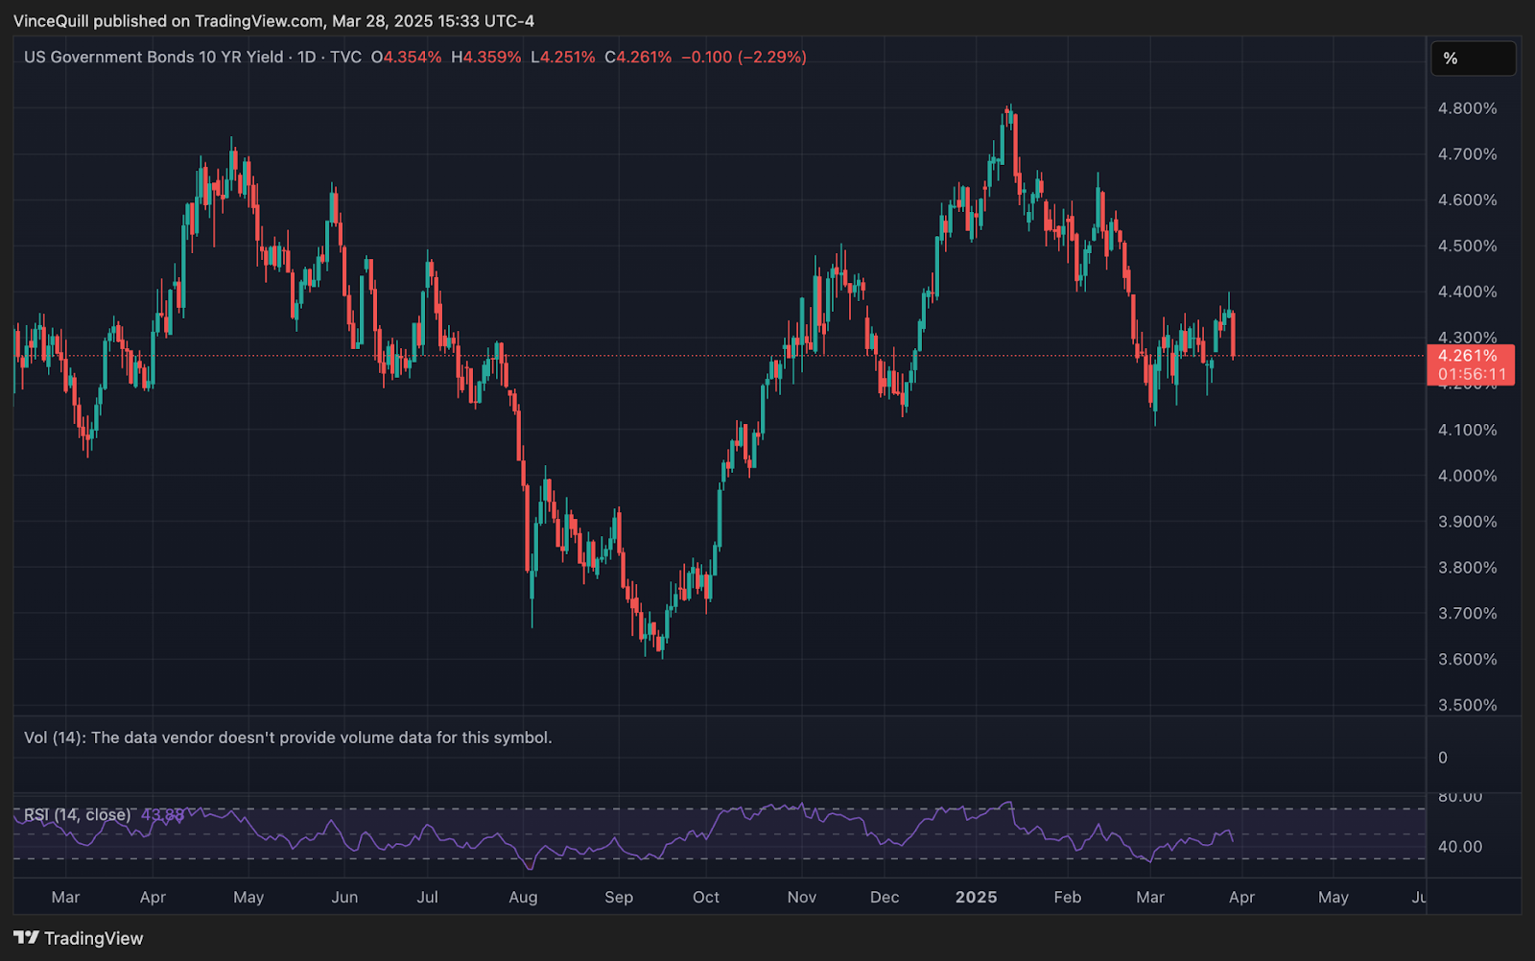Select the US Government Bonds 10 YR Yield title
Image resolution: width=1535 pixels, height=961 pixels.
(x=153, y=58)
